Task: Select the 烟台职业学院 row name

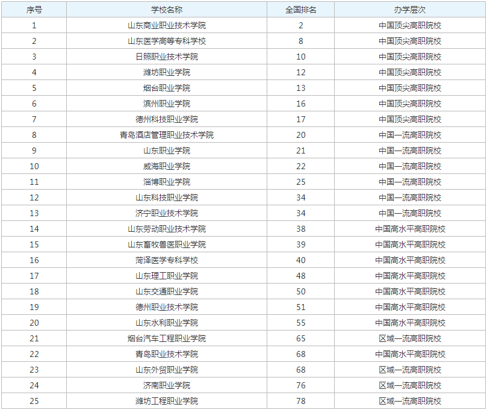Action: click(167, 88)
